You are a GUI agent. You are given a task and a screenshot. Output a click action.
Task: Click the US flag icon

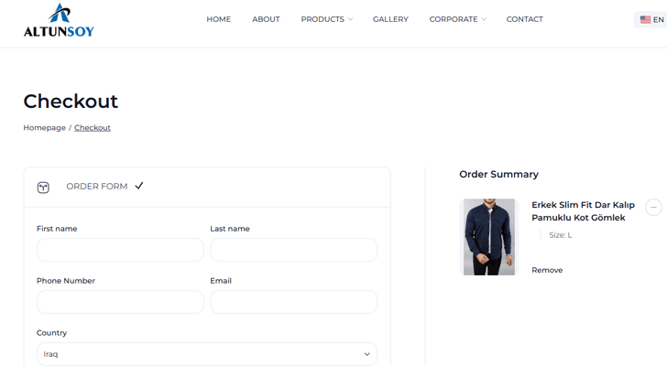click(x=645, y=19)
